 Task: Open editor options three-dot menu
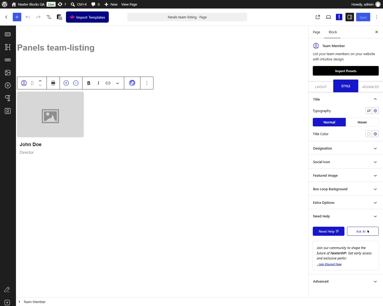coord(377,17)
